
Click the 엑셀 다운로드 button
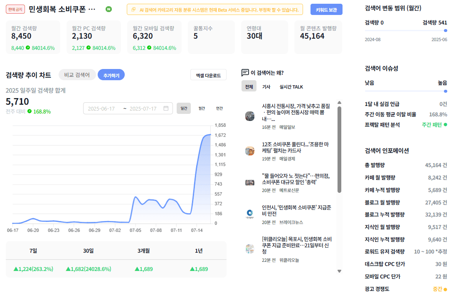tap(208, 75)
